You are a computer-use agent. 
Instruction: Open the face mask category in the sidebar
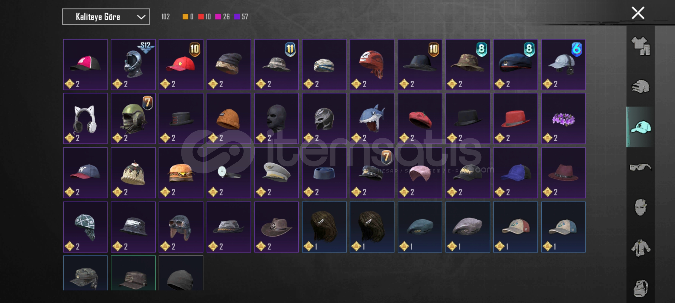[640, 207]
